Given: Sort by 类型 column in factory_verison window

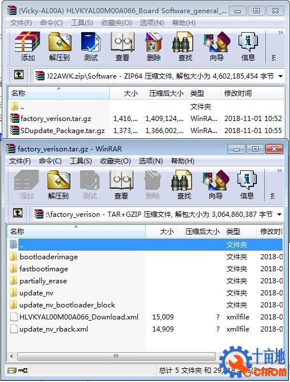Looking at the screenshot, I should coord(240,232).
